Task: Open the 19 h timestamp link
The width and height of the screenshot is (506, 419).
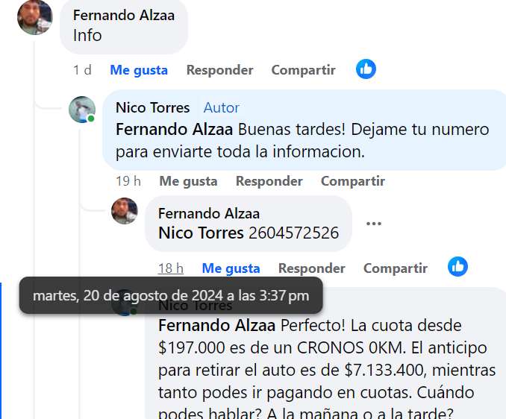Action: click(128, 181)
